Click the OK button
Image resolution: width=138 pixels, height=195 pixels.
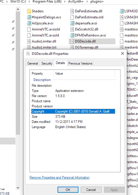tap(68, 190)
